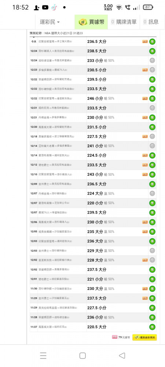165x367 pixels.
Task: Click the grey result icon in the 12/24 233 小分 row
Action: (x=153, y=61)
